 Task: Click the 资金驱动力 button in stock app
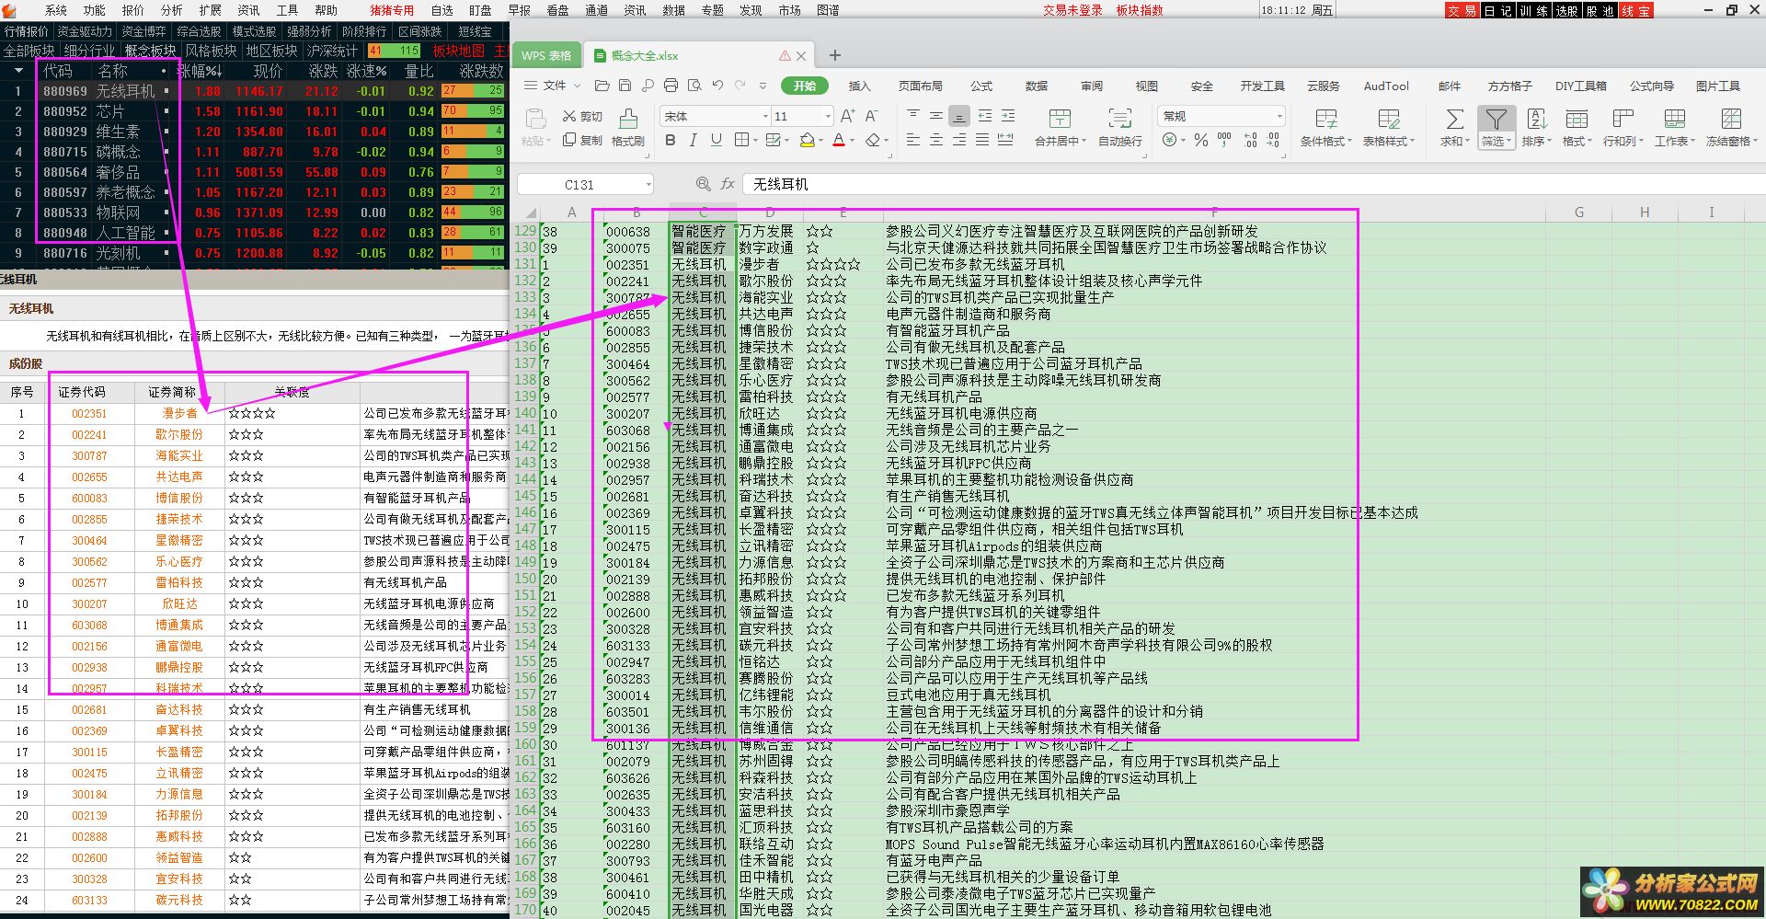click(x=84, y=31)
